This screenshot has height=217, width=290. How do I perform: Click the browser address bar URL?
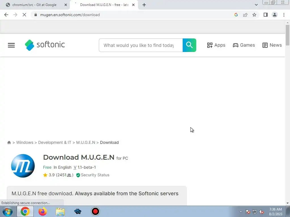70,15
